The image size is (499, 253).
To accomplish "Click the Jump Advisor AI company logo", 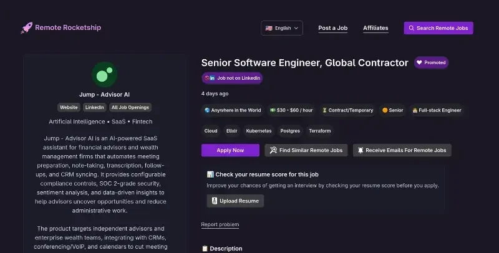I will pos(104,74).
